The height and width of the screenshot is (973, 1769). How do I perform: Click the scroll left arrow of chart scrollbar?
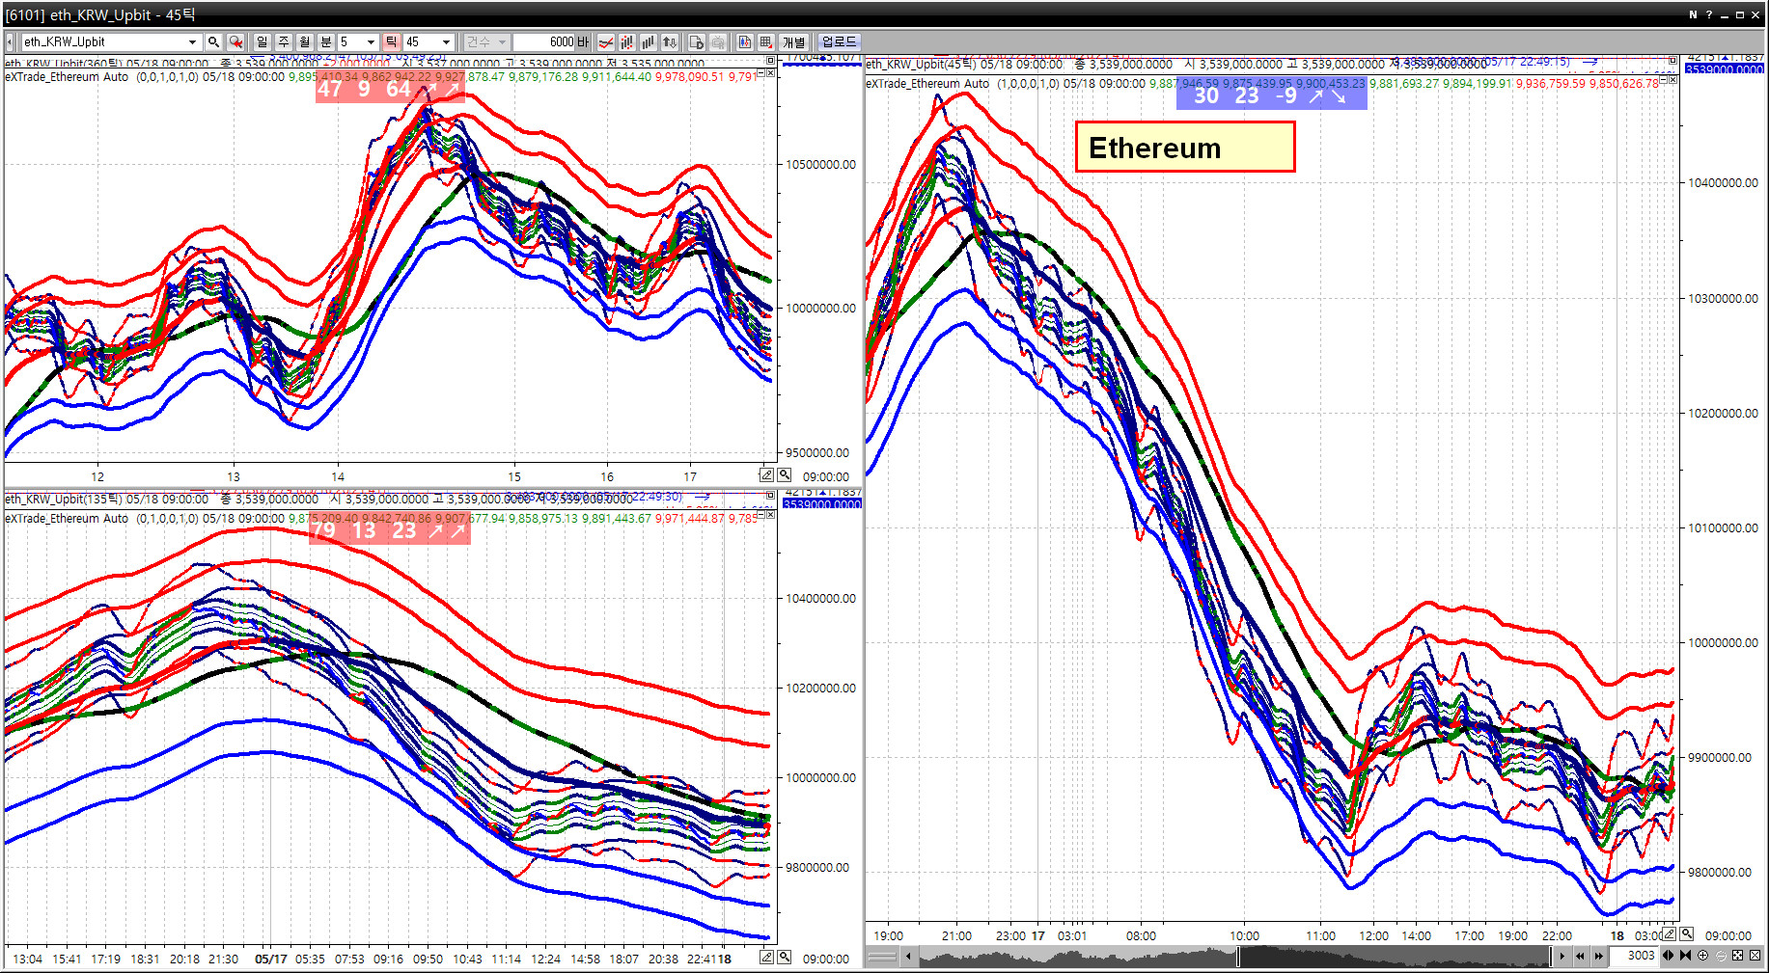tap(908, 957)
